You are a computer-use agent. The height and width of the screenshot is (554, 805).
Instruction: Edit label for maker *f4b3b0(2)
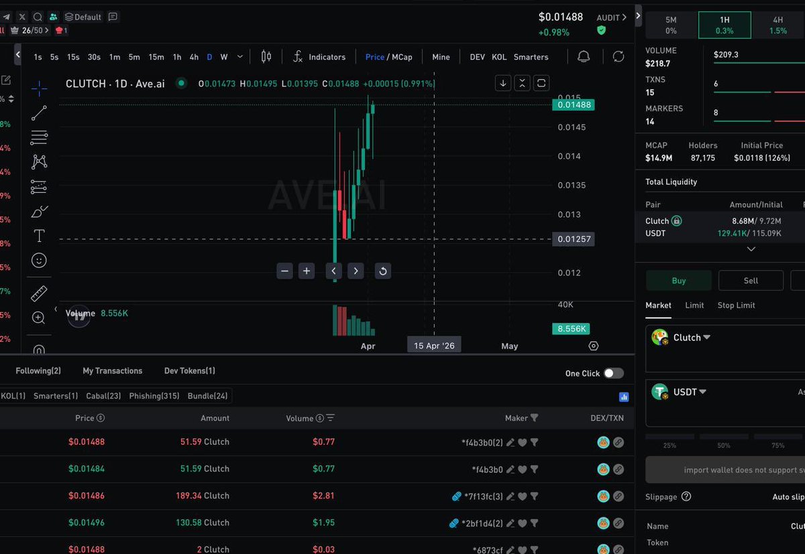[511, 442]
